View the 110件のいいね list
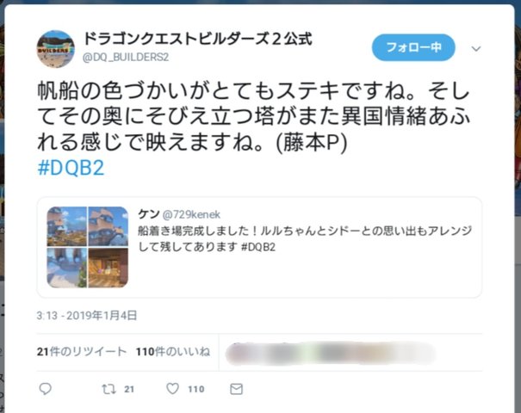The width and height of the screenshot is (521, 413). pos(173,352)
